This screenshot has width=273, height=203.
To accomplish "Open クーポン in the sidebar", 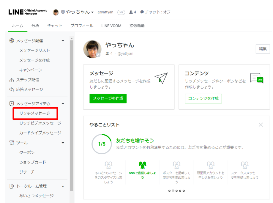I will [27, 152].
